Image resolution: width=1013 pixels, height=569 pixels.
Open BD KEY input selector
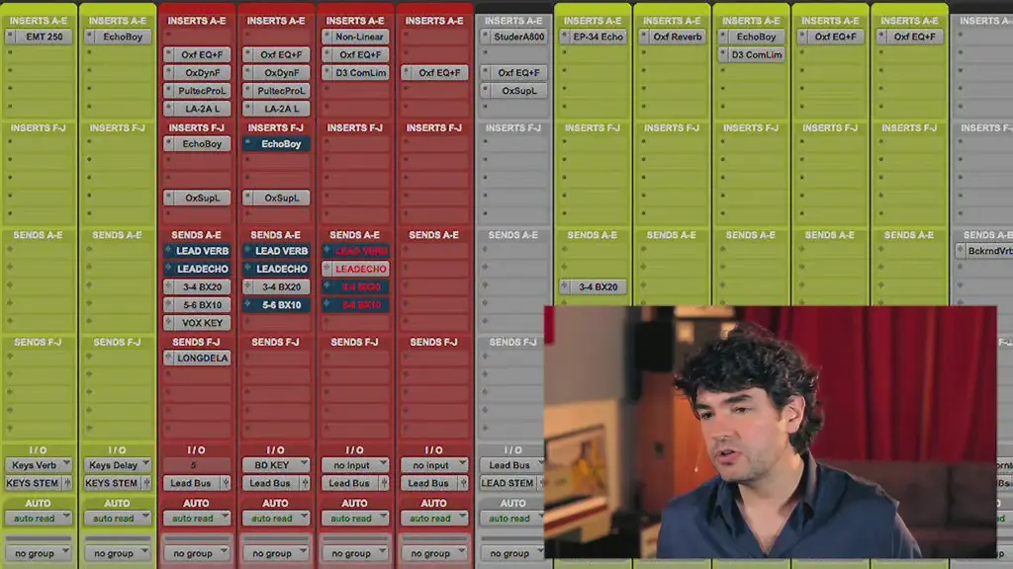click(276, 464)
